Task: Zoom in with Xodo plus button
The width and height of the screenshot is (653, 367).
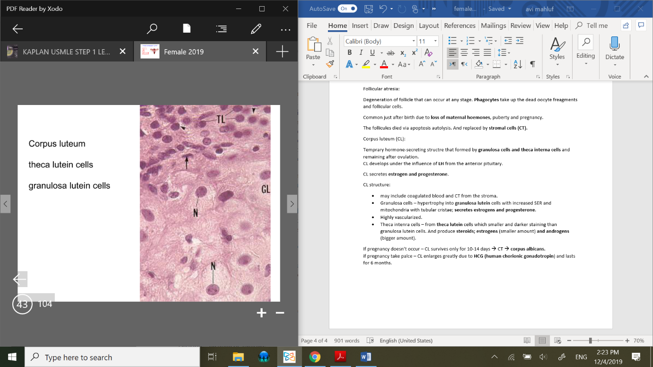Action: 261,313
